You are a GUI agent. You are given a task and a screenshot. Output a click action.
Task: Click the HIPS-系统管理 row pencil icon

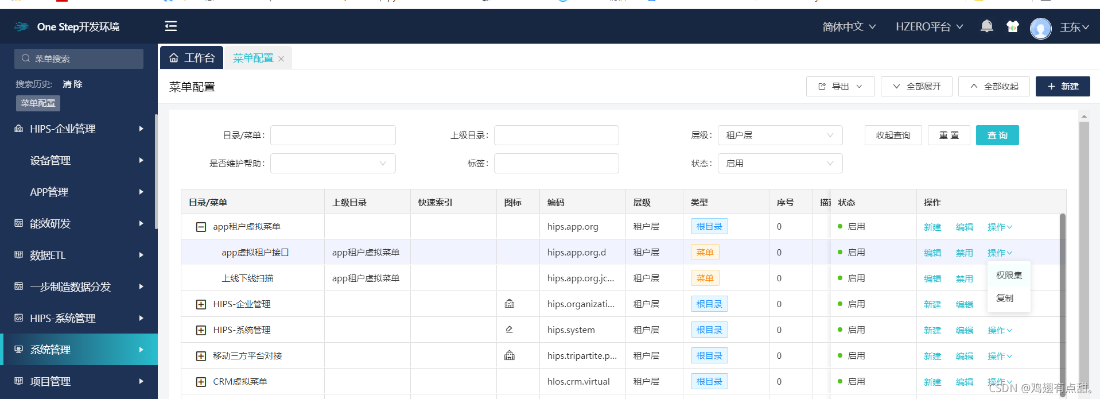coord(509,330)
